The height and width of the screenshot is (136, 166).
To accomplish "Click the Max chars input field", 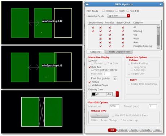I will 107,74.
